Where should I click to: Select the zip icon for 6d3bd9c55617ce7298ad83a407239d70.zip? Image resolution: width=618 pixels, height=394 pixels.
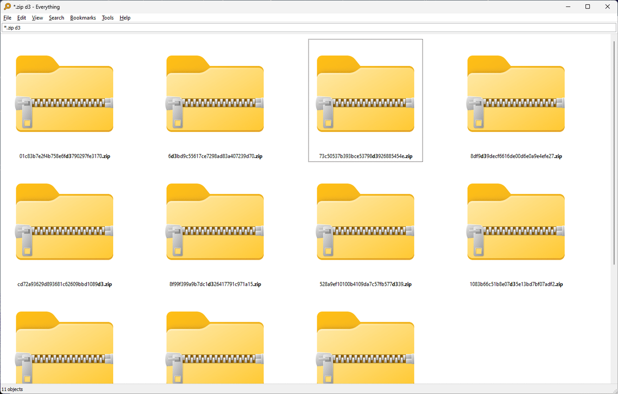pyautogui.click(x=215, y=94)
